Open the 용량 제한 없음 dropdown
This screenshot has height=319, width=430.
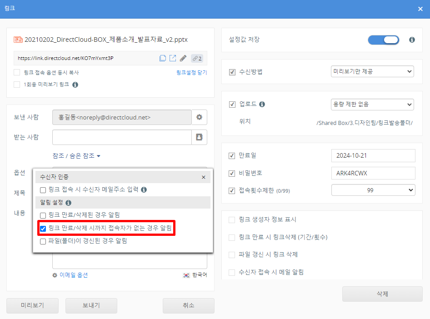(372, 104)
